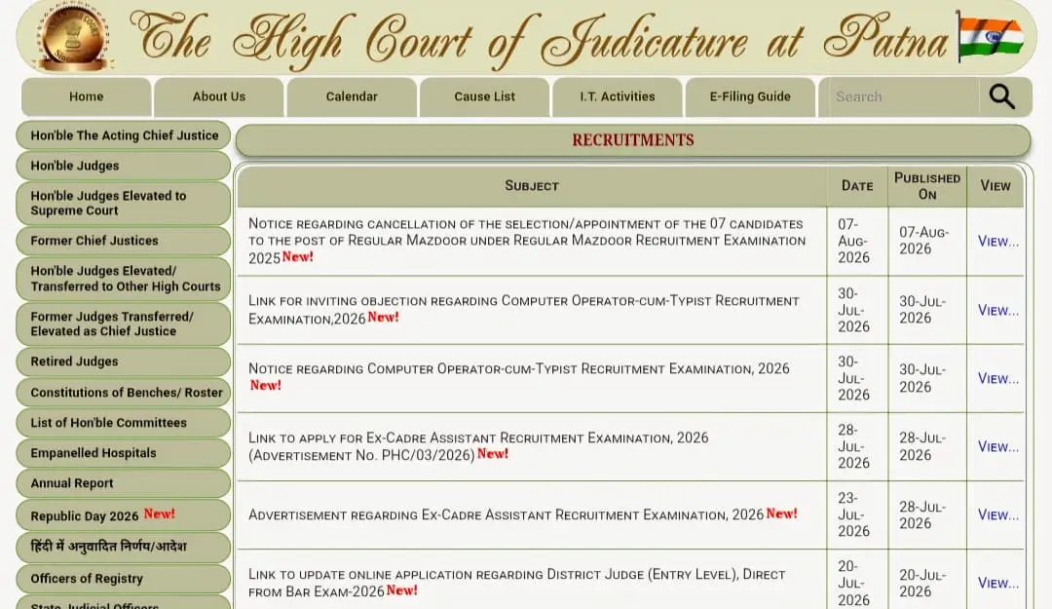1052x609 pixels.
Task: Click the Published On column header
Action: [x=927, y=186]
